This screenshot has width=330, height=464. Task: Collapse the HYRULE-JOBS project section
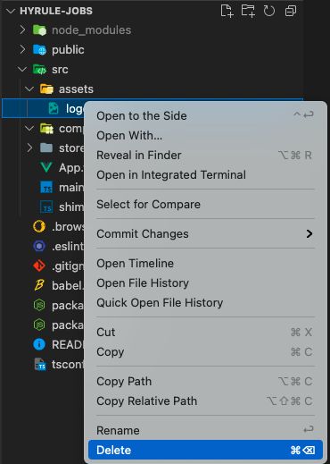point(11,11)
